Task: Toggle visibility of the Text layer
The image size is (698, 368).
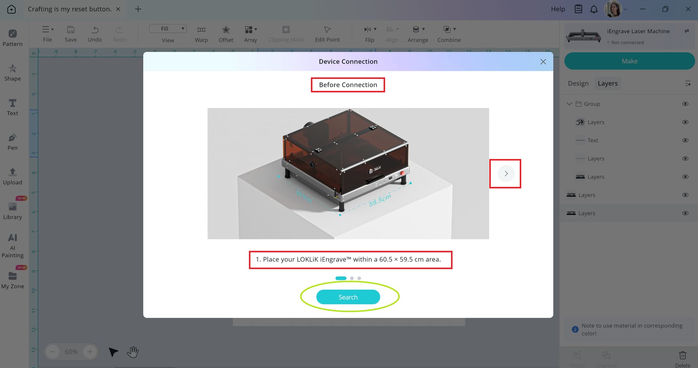Action: click(685, 140)
